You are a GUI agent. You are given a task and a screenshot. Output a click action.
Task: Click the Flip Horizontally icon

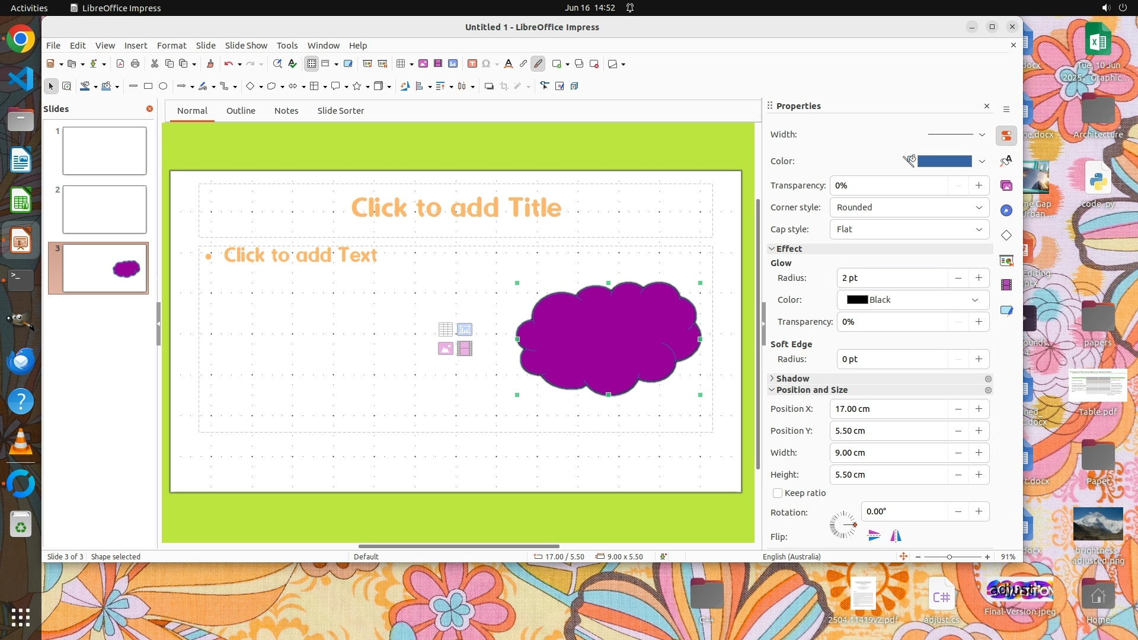pyautogui.click(x=896, y=536)
